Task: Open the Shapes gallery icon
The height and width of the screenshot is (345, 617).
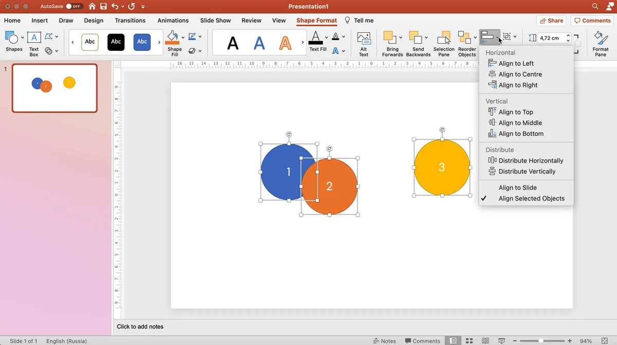Action: [11, 38]
